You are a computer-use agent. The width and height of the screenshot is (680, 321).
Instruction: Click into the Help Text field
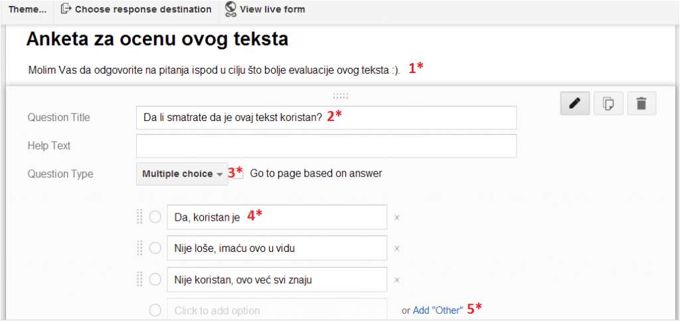[x=326, y=146]
